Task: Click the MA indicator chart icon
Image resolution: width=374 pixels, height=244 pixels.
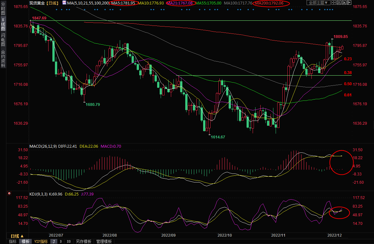Action: point(65,3)
